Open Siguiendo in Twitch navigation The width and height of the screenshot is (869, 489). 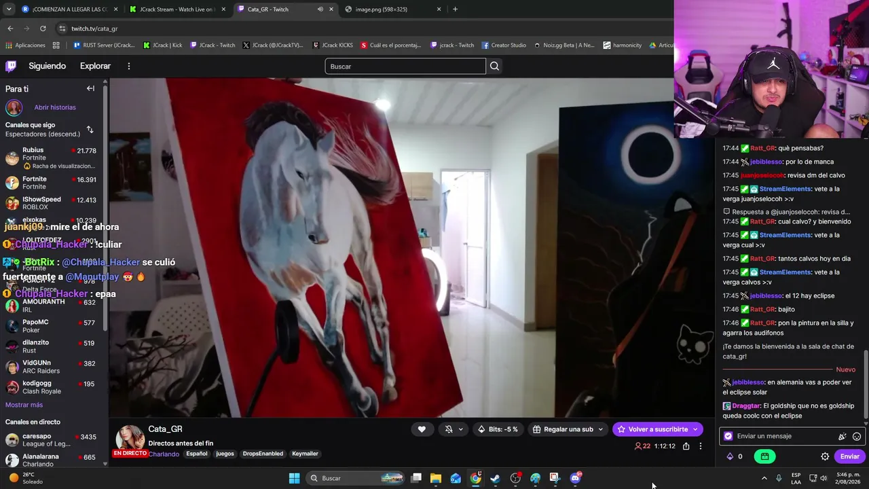pos(47,66)
